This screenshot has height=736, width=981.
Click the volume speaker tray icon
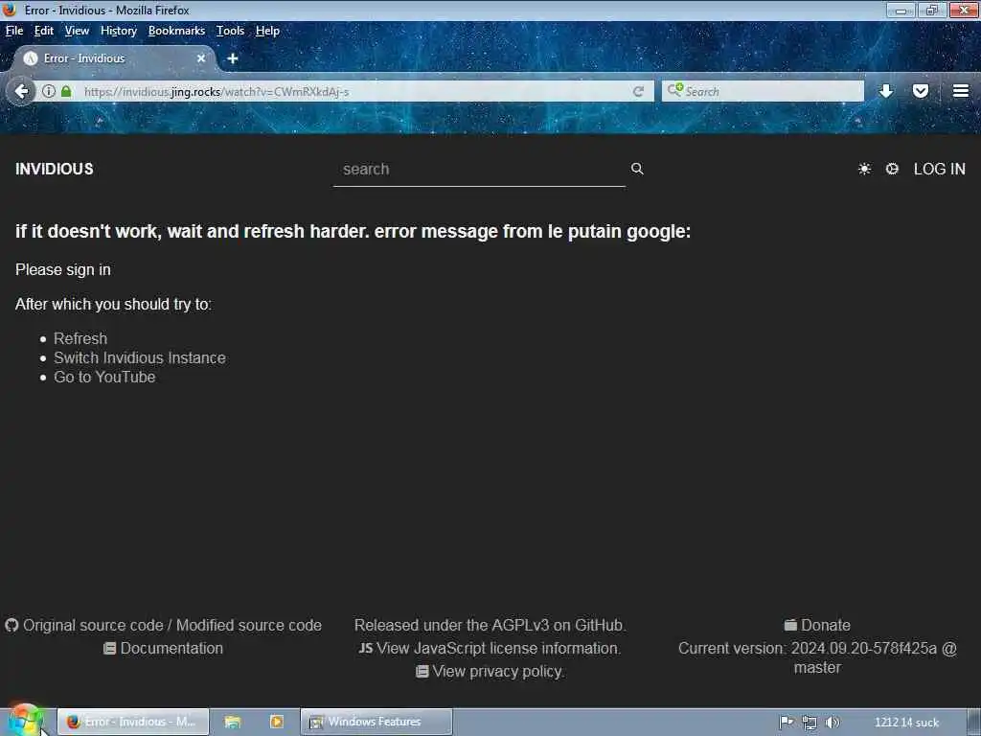(833, 723)
